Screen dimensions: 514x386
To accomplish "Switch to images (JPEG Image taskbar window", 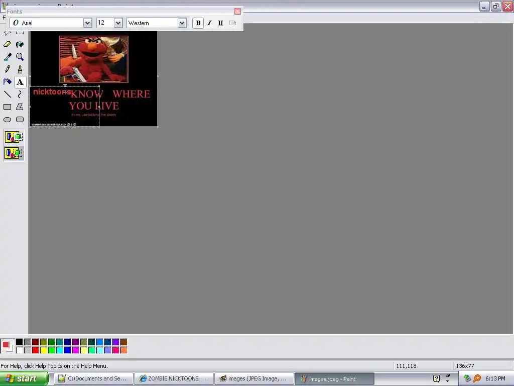I will coord(254,379).
